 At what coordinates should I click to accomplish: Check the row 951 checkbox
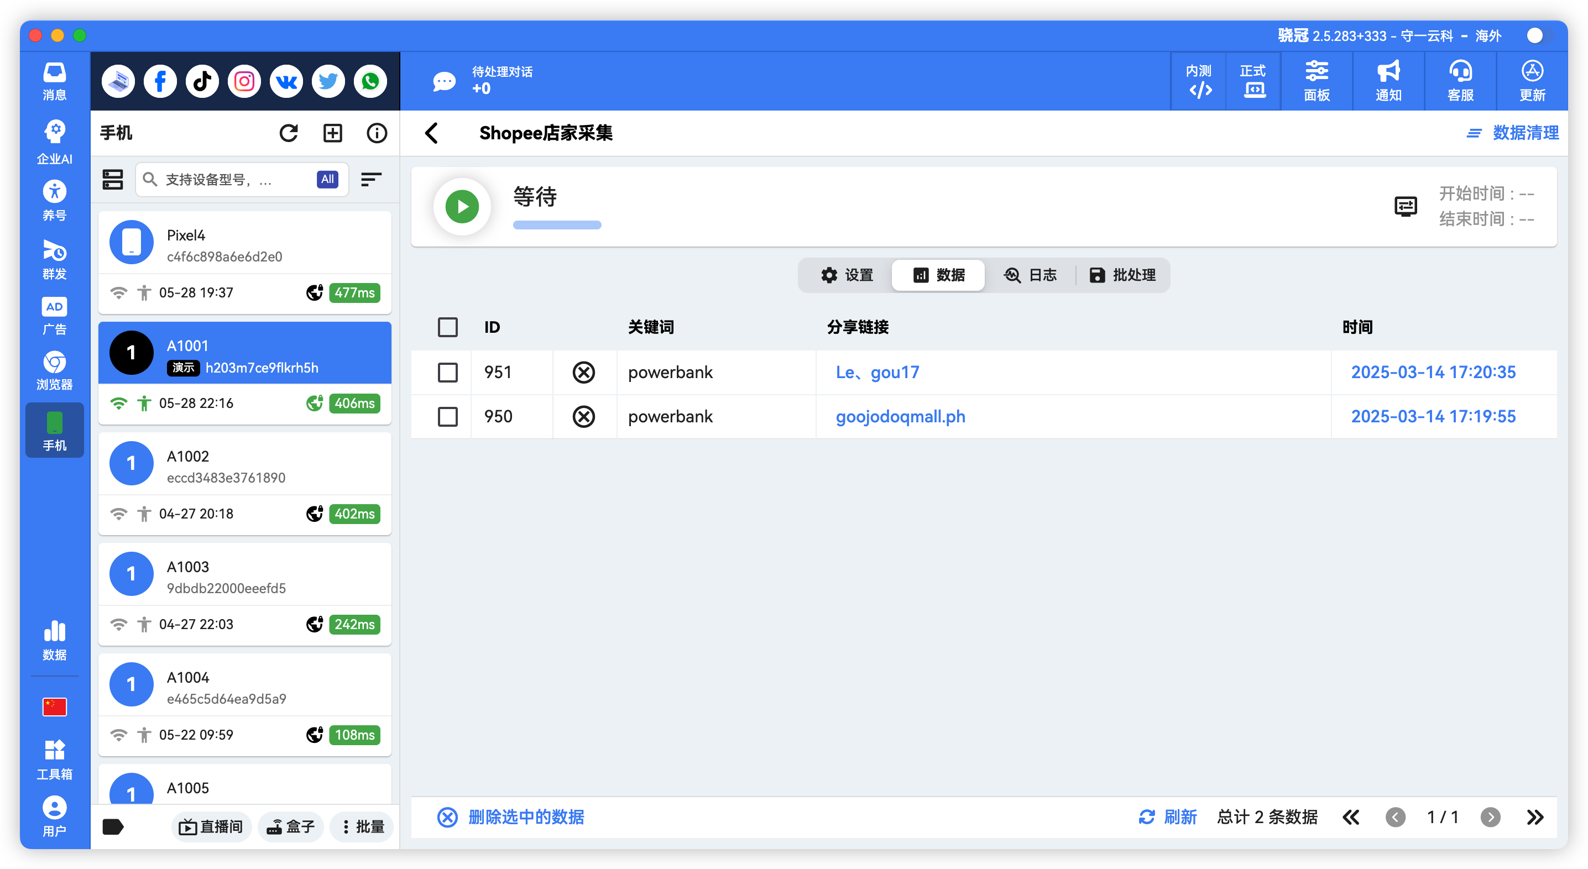pyautogui.click(x=447, y=372)
